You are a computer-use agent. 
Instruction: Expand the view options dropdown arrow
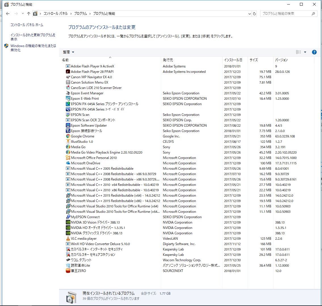(x=305, y=52)
